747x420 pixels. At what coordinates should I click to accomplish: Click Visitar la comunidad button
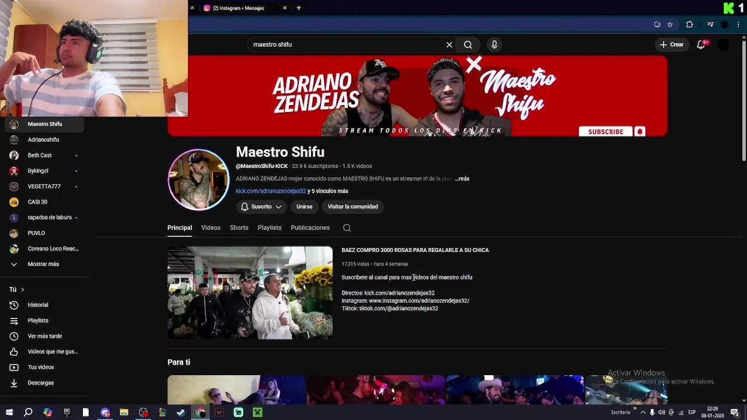pyautogui.click(x=352, y=206)
